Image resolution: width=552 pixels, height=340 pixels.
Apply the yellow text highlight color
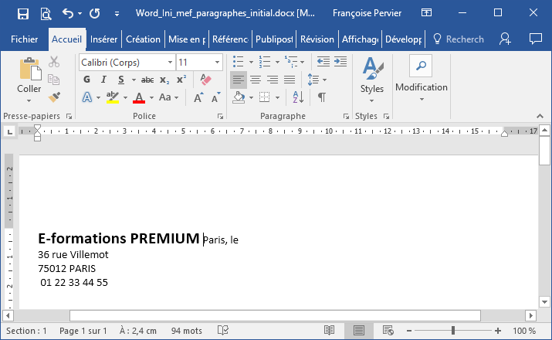click(113, 97)
